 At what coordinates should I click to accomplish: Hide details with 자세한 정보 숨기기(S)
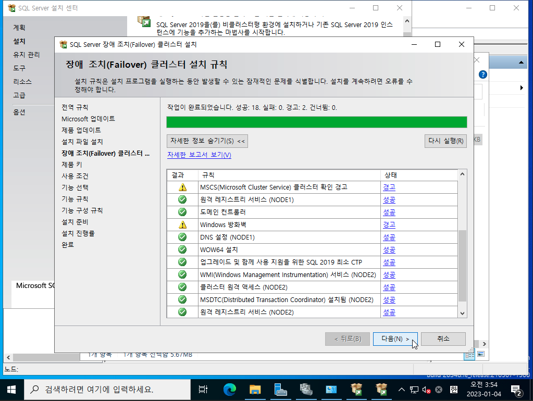tap(207, 141)
